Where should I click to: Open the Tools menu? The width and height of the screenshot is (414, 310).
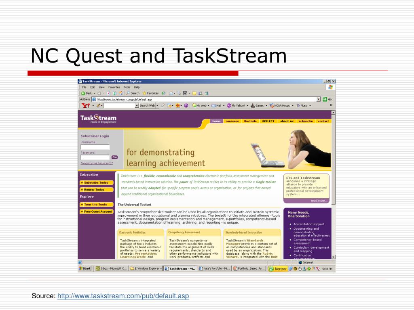pos(127,87)
